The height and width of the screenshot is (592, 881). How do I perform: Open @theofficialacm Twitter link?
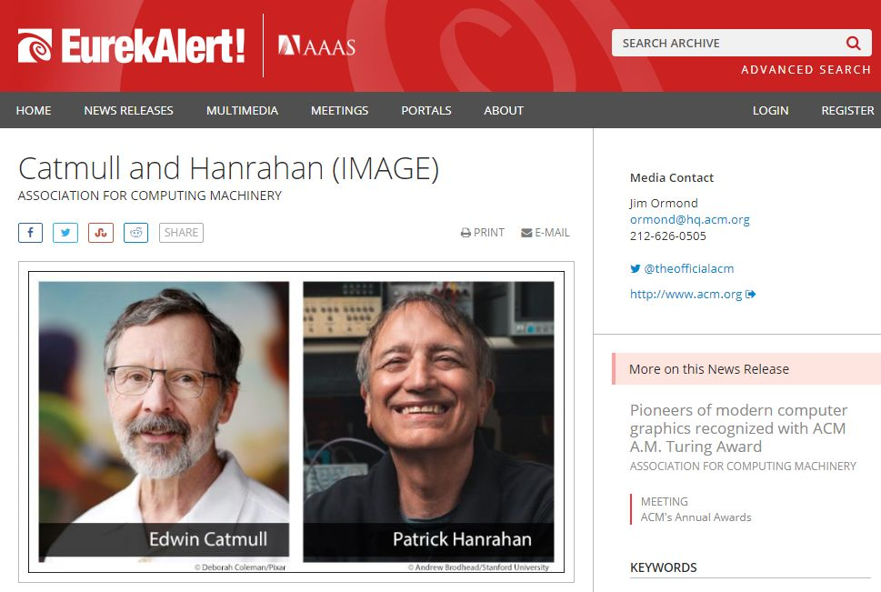[682, 269]
